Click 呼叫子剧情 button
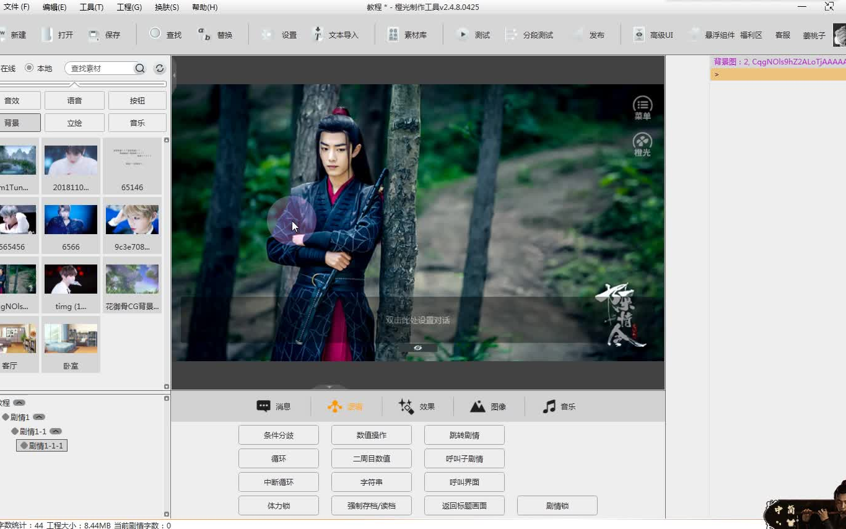Image resolution: width=846 pixels, height=529 pixels. (x=464, y=458)
